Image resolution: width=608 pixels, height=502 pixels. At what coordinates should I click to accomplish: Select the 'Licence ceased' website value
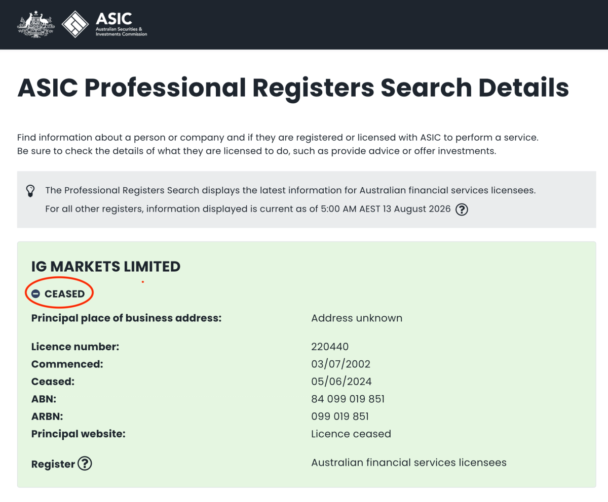(351, 434)
